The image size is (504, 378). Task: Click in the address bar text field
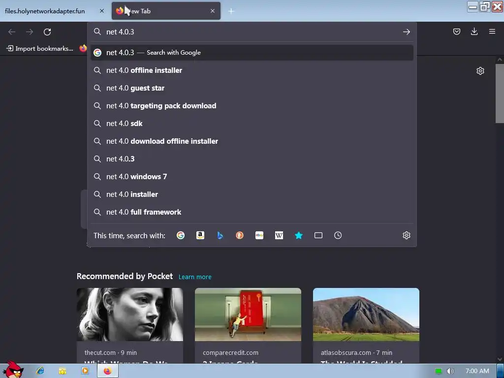(252, 32)
